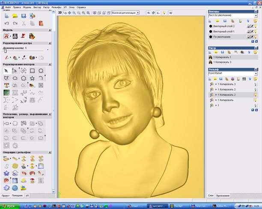Click the Save file floppy disk icon

[x=23, y=16]
